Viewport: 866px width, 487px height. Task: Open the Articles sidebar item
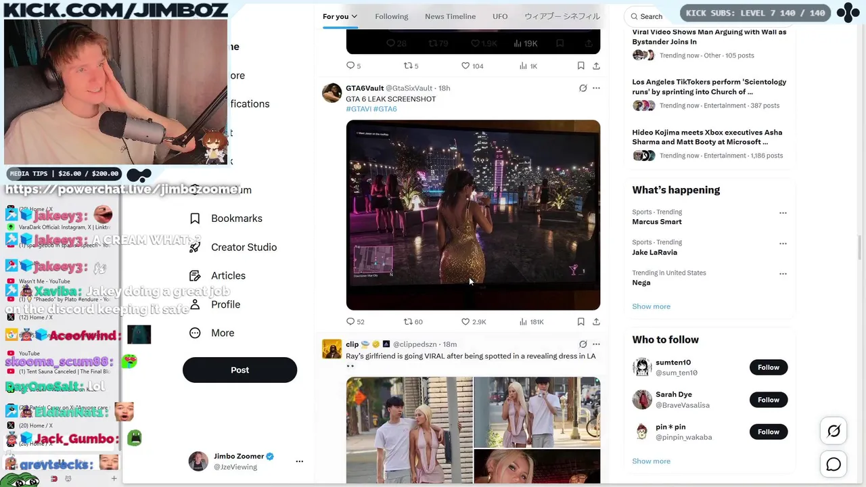[218, 275]
